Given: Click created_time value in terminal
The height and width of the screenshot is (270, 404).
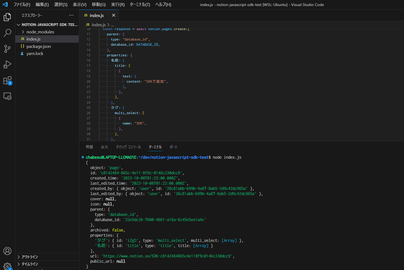Looking at the screenshot, I should [x=149, y=178].
